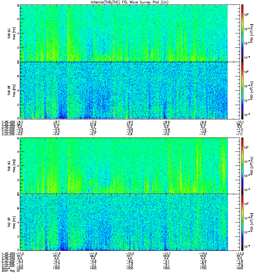Click the THC X_RE_GSE value -12.3
The image size is (256, 273).
pos(130,254)
